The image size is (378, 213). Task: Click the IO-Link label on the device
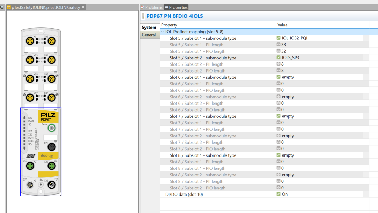[48, 156]
